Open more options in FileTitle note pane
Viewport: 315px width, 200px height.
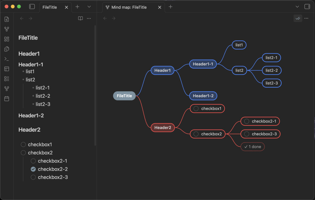tap(89, 18)
